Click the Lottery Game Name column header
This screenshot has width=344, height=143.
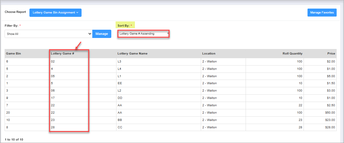(132, 54)
